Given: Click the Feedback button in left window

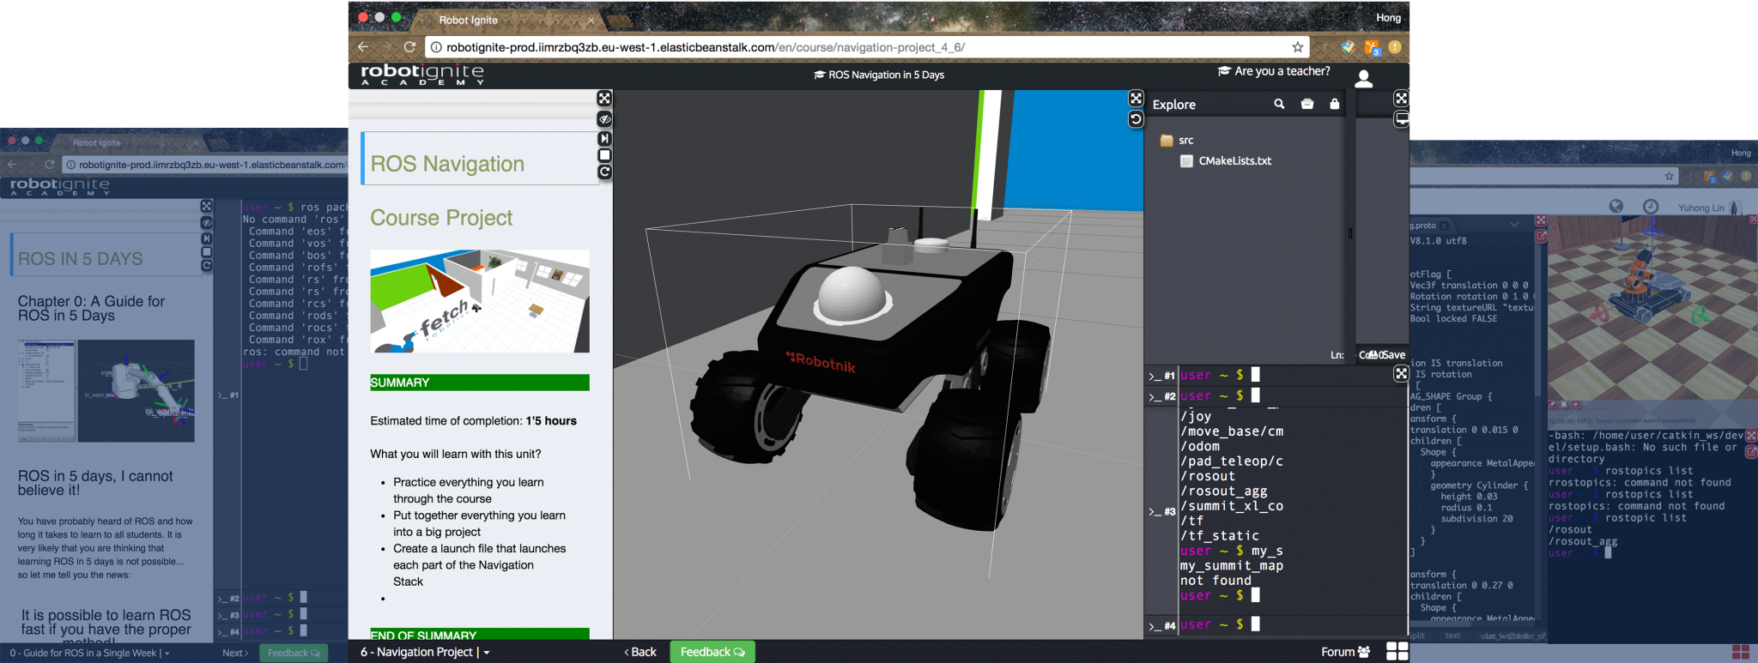Looking at the screenshot, I should pos(294,653).
